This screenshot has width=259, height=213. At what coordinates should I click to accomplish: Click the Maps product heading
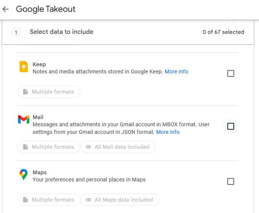tap(40, 172)
